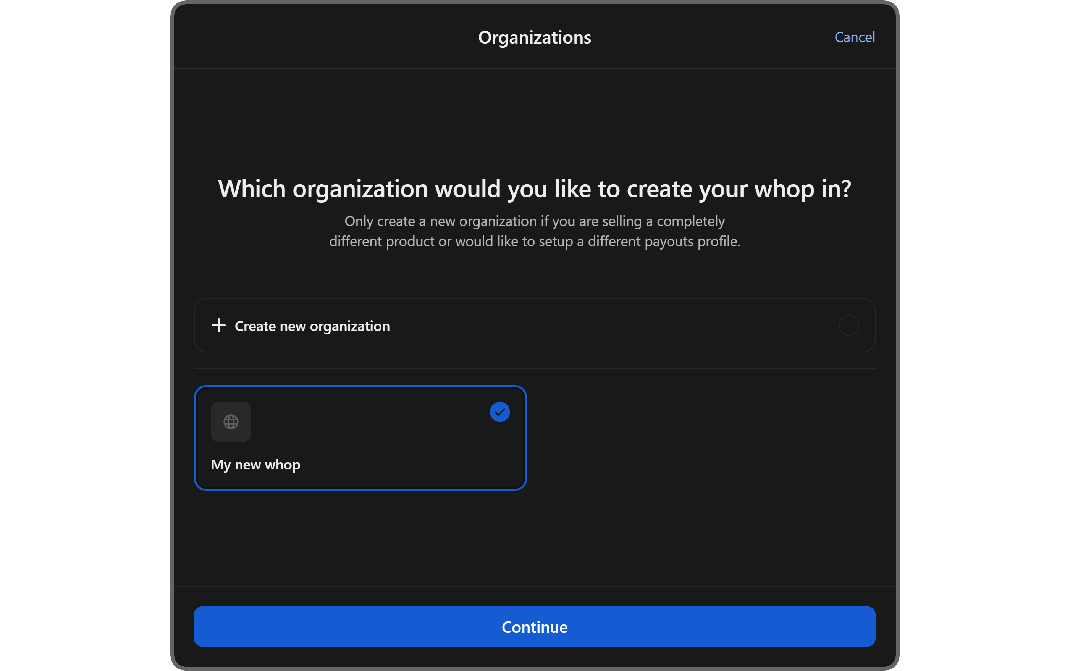This screenshot has width=1070, height=671.
Task: Select the empty radio circle for new organization
Action: 849,325
